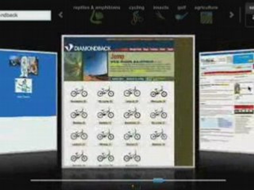This screenshot has height=190, width=254.
Task: Click the small image below collage in left preview
Action: coord(23,85)
